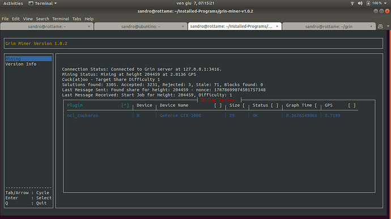Screen dimensions: 391x219
Task: Click the Connection Status line
Action: [142, 69]
